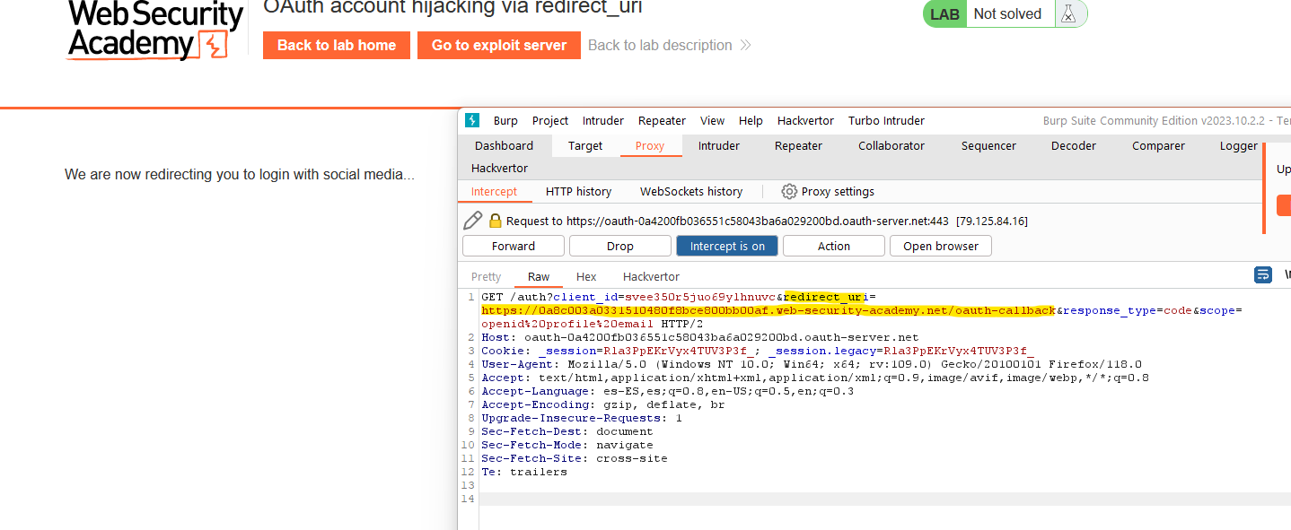Viewport: 1291px width, 530px height.
Task: Click the 'Request to https://oauth-...' target text
Action: pos(767,221)
